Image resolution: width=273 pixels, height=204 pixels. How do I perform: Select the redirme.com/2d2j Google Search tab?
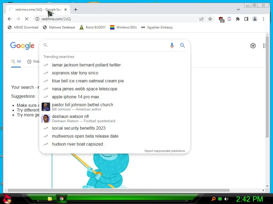[38, 10]
